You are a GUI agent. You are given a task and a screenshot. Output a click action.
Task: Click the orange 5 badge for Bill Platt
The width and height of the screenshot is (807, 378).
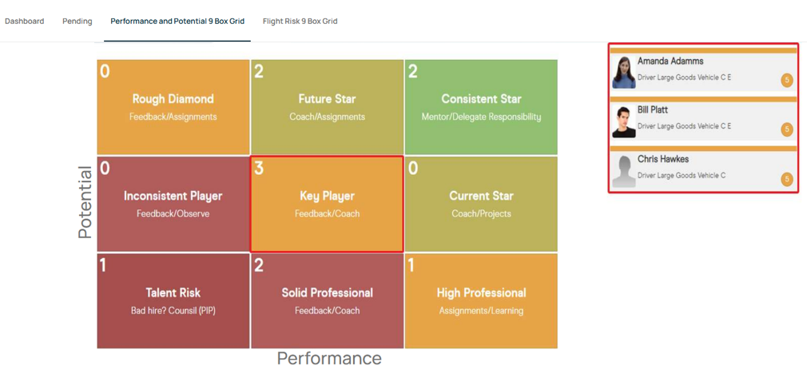click(786, 129)
